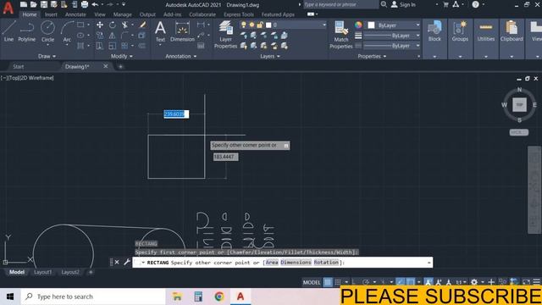Select the Dimension tool
Viewport: 542px width, 305px height.
182,31
